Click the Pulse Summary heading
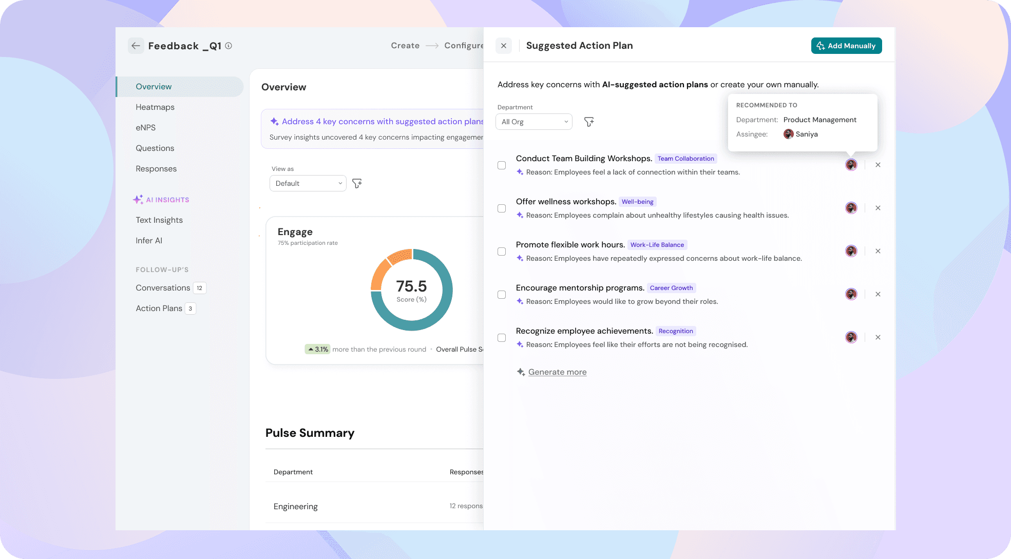1011x559 pixels. (310, 433)
